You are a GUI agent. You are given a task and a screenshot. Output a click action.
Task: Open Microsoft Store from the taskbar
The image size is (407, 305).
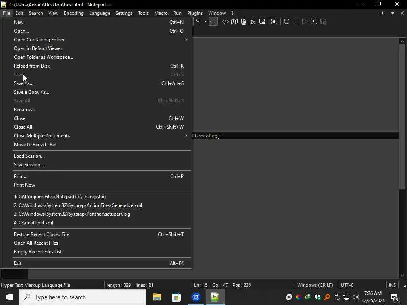click(x=176, y=297)
